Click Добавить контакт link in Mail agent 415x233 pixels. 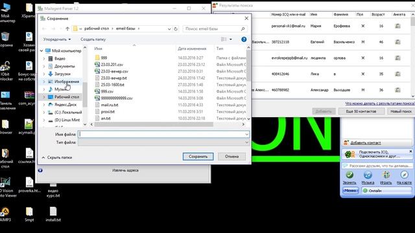[366, 142]
